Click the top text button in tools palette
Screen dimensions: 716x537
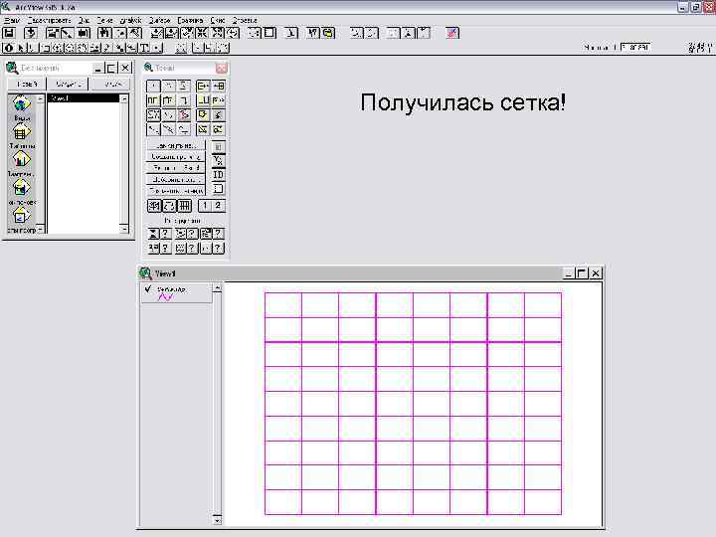pyautogui.click(x=175, y=145)
